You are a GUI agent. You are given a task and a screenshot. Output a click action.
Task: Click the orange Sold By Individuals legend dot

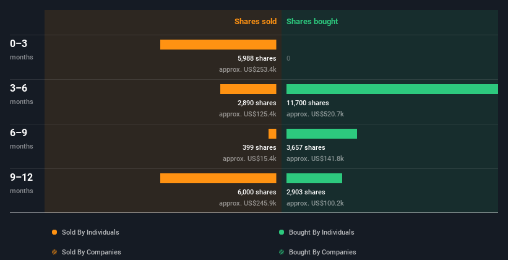(54, 232)
